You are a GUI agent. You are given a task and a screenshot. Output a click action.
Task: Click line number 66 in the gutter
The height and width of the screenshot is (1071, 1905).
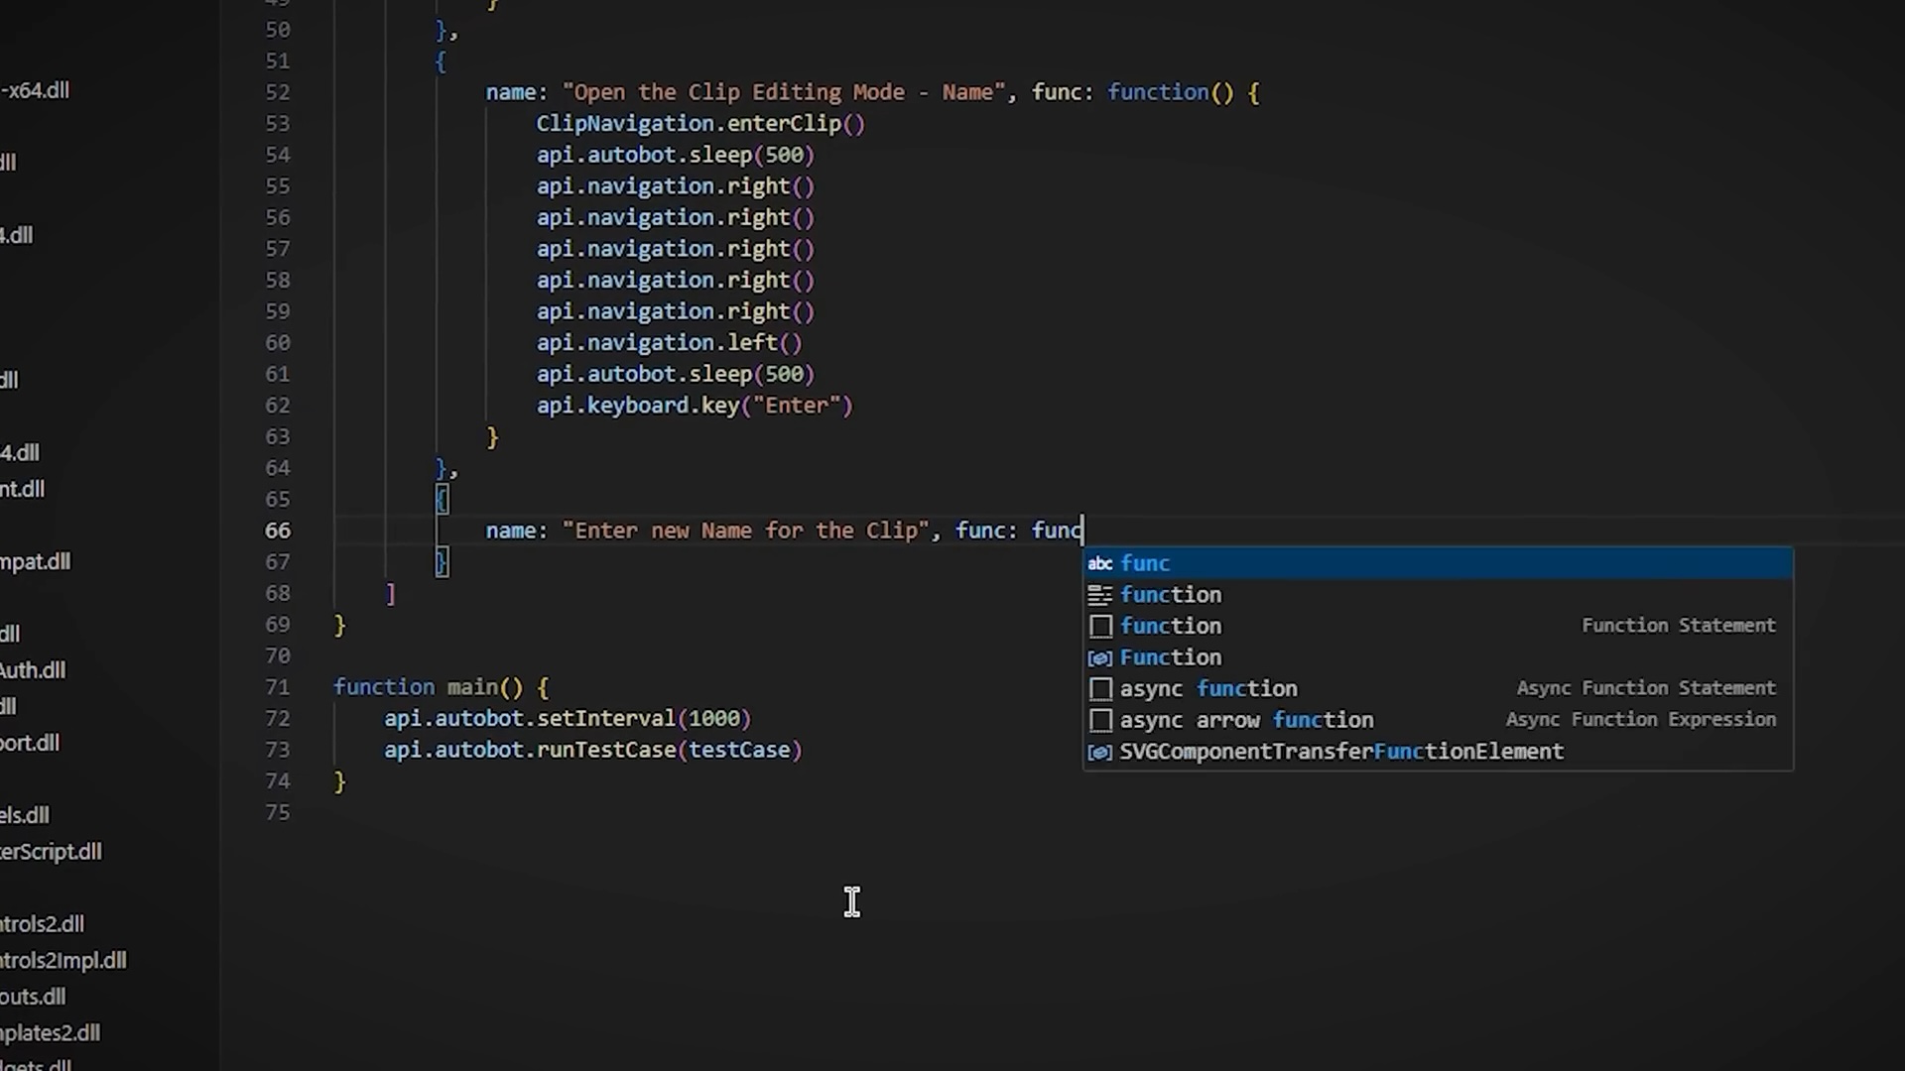(278, 531)
